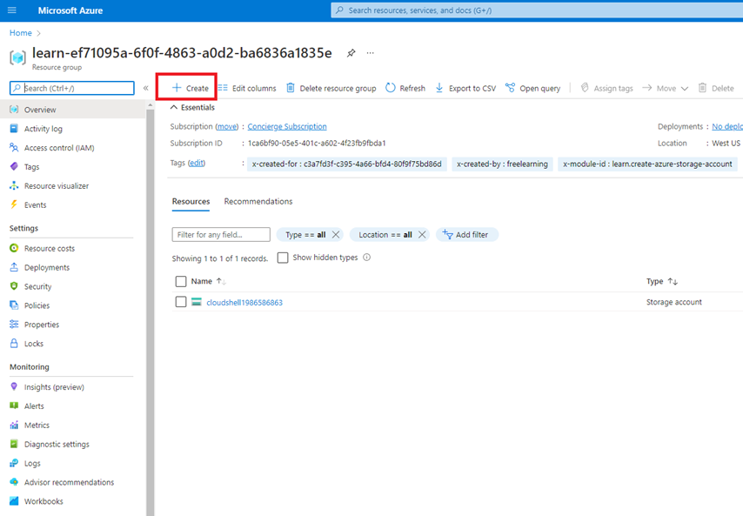Click the purple Tags icon in sidebar

14,167
